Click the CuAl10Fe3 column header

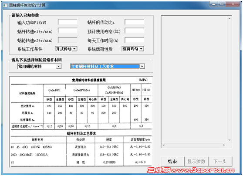point(114,88)
